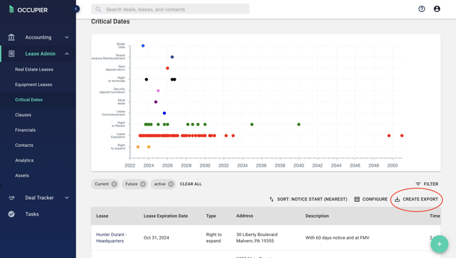Expand the Accounting menu chevron
Image resolution: width=456 pixels, height=258 pixels.
click(66, 37)
